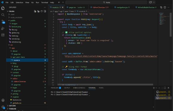Collapse the public folder

[x=9, y=21]
